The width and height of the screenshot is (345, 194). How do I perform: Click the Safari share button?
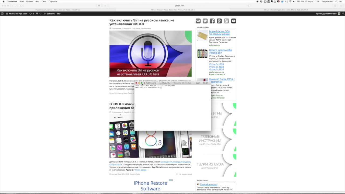(335, 6)
